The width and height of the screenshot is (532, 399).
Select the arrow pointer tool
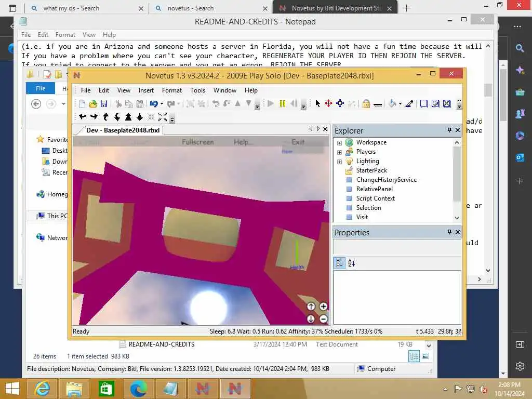[x=318, y=103]
